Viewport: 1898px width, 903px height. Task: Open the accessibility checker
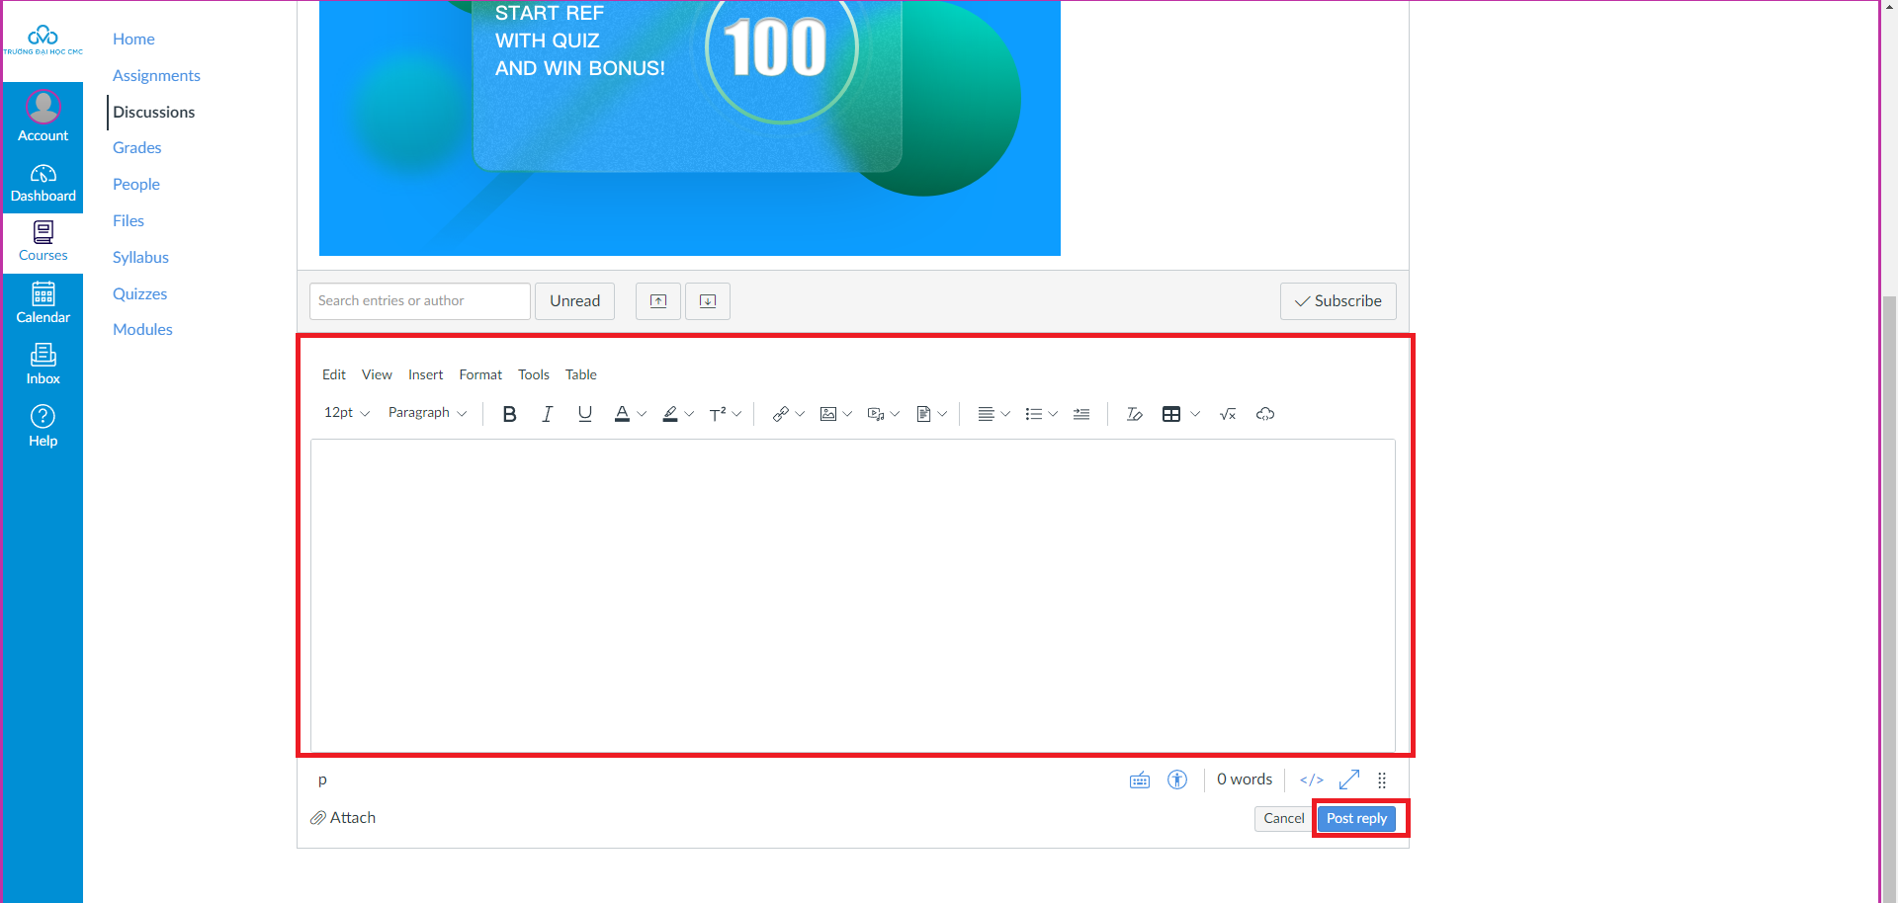[1176, 780]
